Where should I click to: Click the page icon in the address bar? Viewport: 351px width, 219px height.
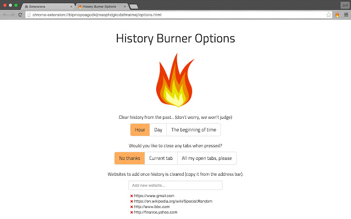click(x=29, y=15)
